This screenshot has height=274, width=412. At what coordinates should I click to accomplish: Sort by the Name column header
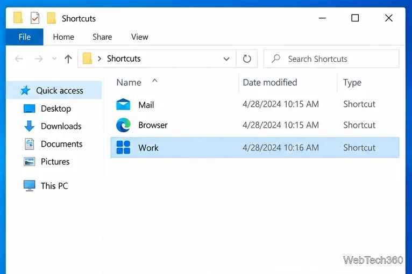129,82
